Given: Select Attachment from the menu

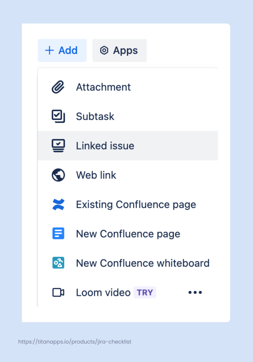Looking at the screenshot, I should [x=103, y=87].
